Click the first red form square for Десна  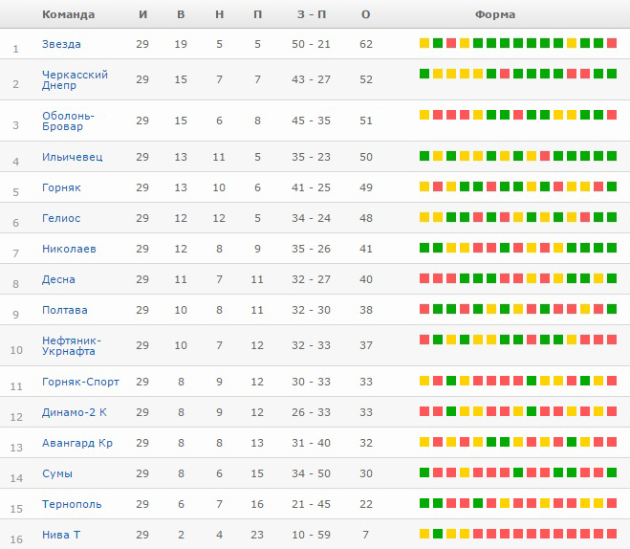tap(424, 278)
